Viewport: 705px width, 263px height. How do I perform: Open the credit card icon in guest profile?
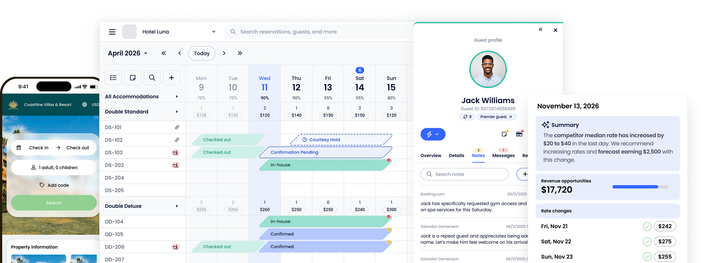(x=519, y=134)
